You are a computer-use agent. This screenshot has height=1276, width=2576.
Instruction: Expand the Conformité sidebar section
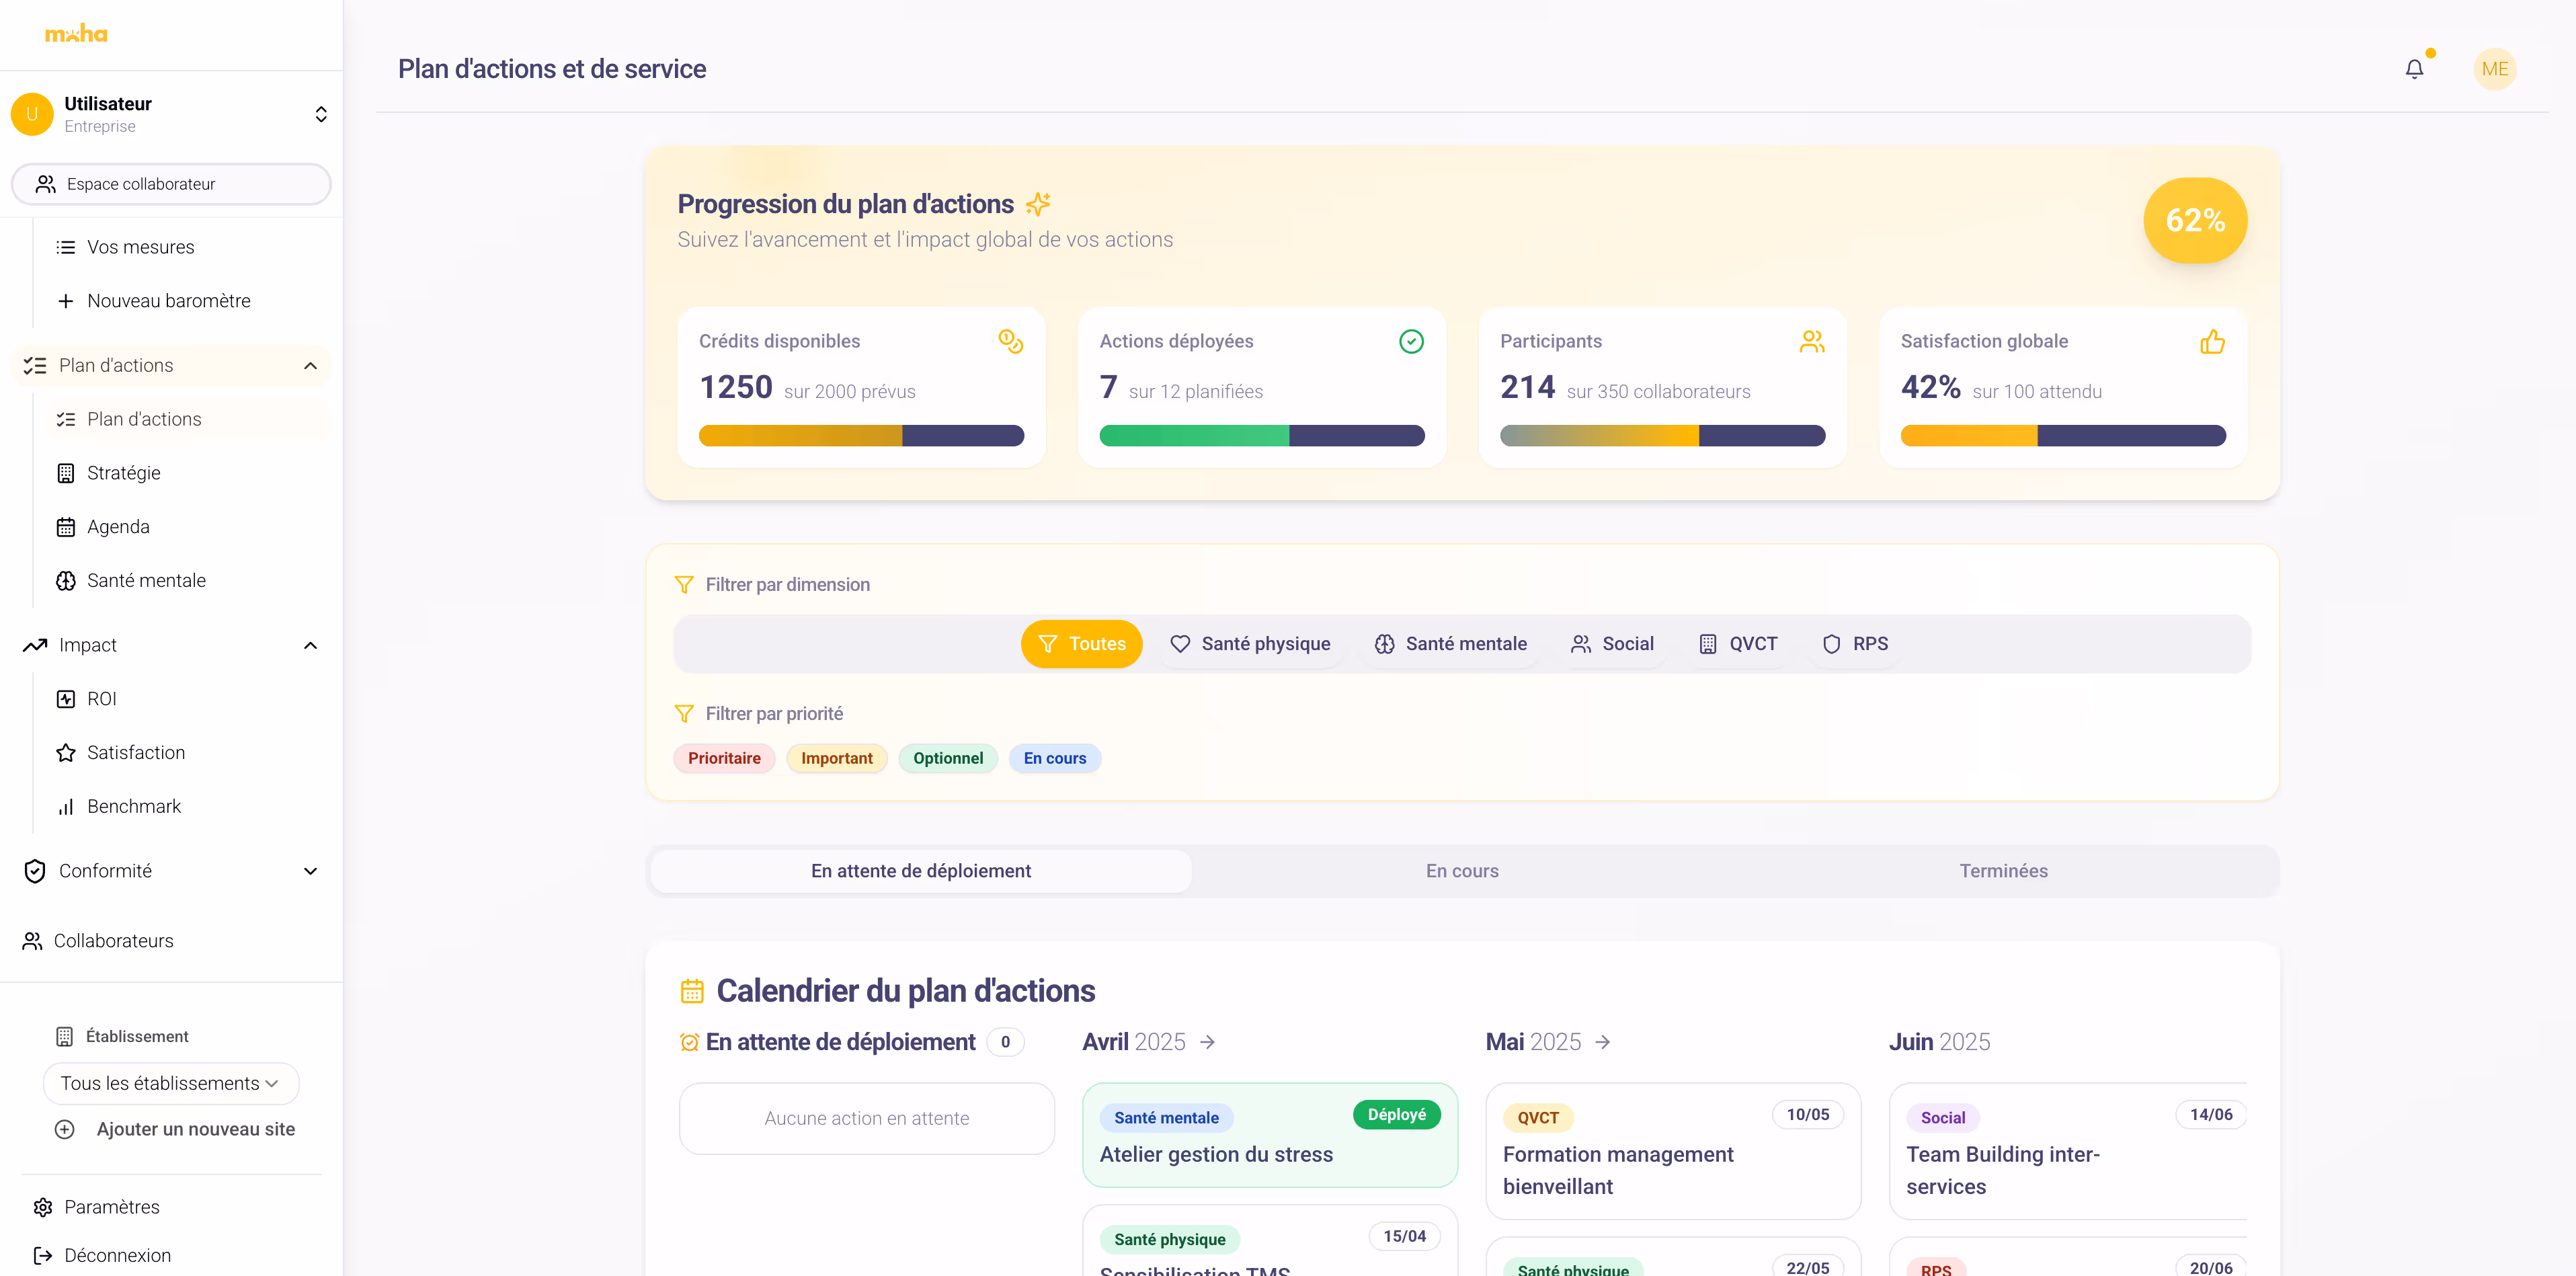[x=310, y=871]
